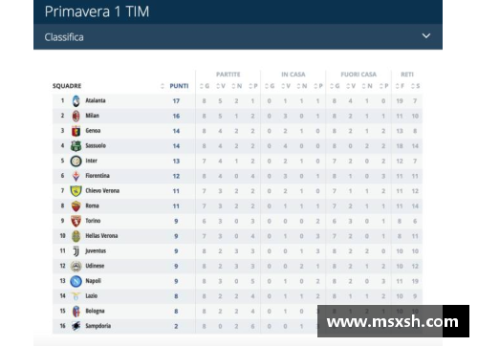The width and height of the screenshot is (478, 346).
Task: Click the Napoli club logo
Action: pyautogui.click(x=76, y=281)
